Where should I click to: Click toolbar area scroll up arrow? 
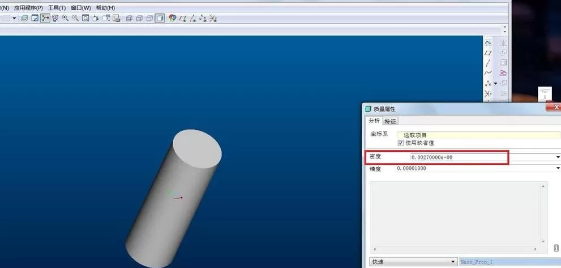pos(505,27)
